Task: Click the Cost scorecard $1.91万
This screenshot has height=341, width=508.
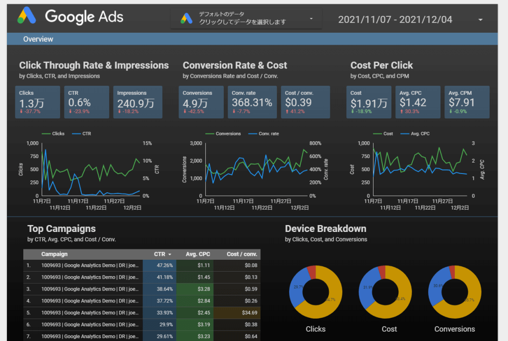Action: (x=369, y=102)
